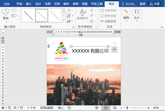Collapse the ribbon with the arrow

(x=162, y=27)
